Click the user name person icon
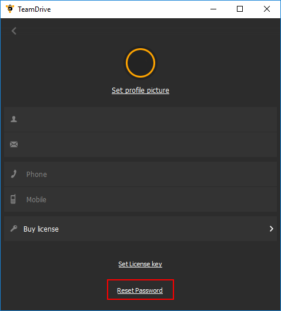This screenshot has height=311, width=281. (14, 119)
